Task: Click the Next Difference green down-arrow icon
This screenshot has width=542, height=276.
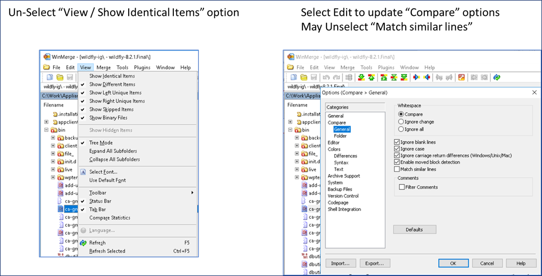Action: [362, 77]
